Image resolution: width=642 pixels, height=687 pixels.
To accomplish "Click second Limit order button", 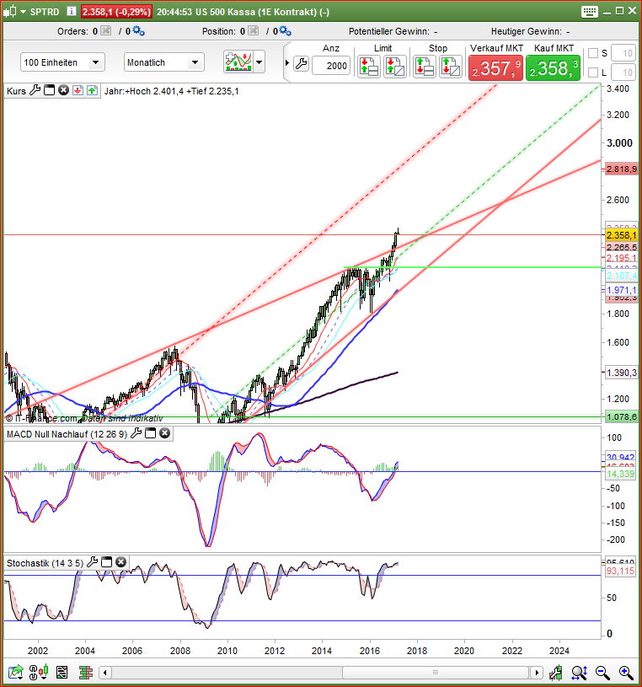I will pos(394,67).
